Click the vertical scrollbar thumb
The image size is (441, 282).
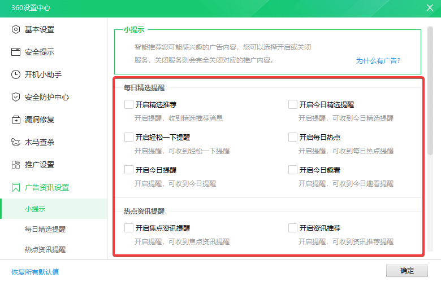coord(430,90)
